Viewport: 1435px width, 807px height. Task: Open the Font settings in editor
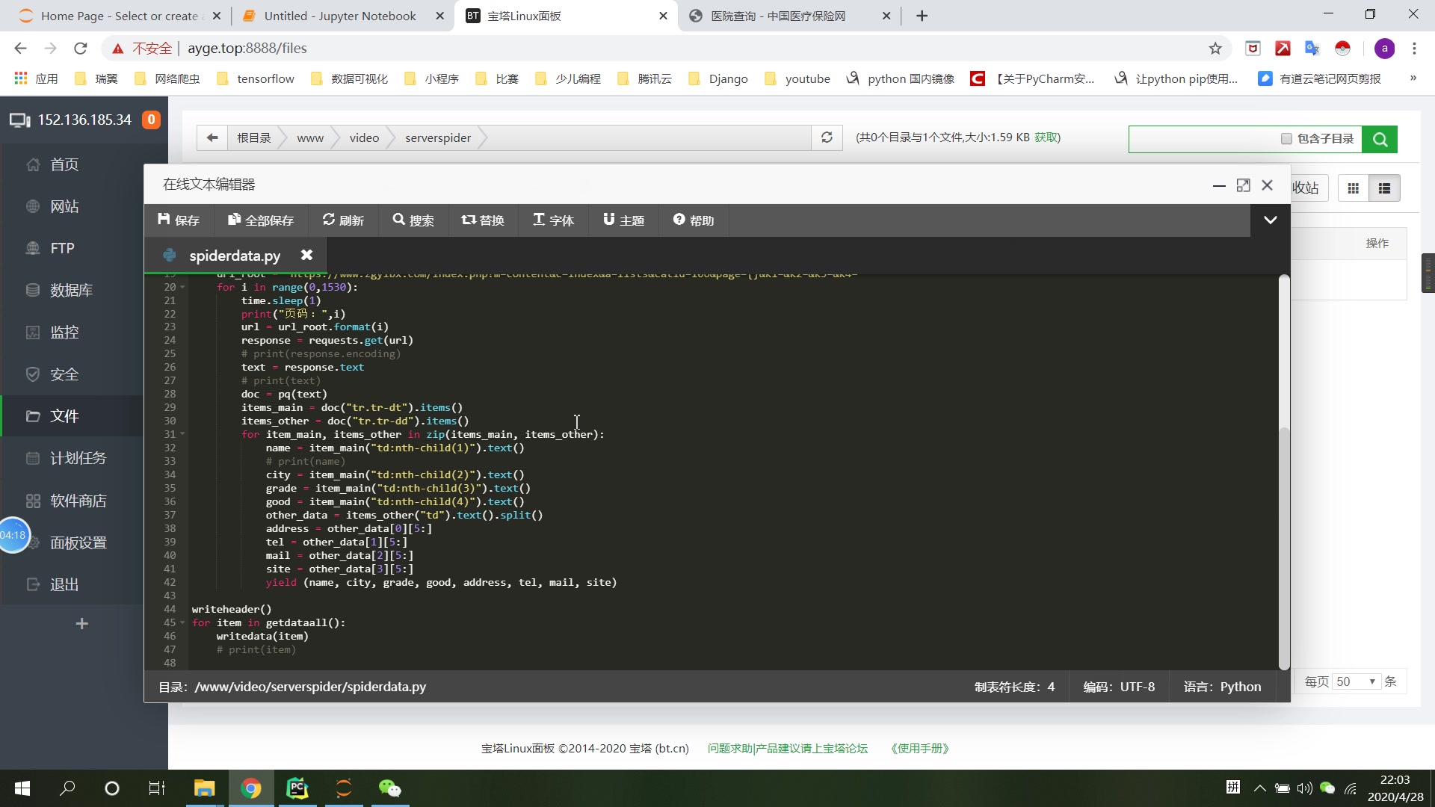tap(553, 220)
